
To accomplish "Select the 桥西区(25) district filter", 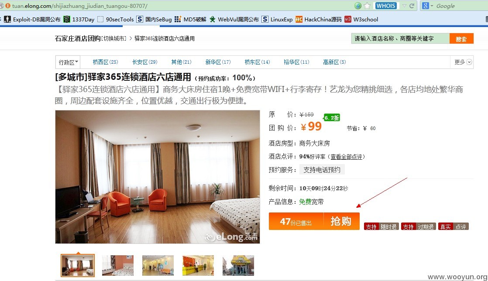I will tap(105, 62).
